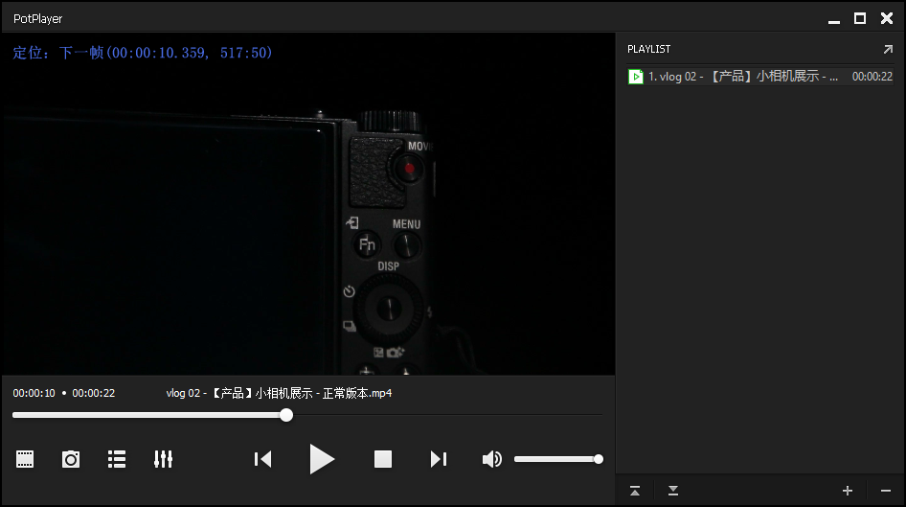Add a file with the plus icon
This screenshot has width=906, height=507.
[847, 491]
